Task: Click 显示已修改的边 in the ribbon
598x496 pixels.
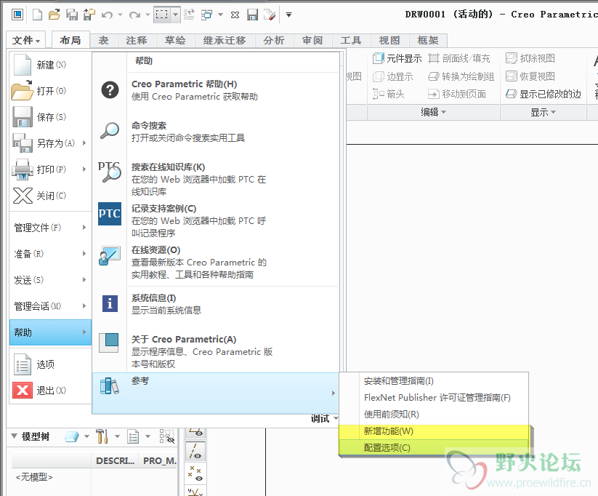Action: pos(544,94)
